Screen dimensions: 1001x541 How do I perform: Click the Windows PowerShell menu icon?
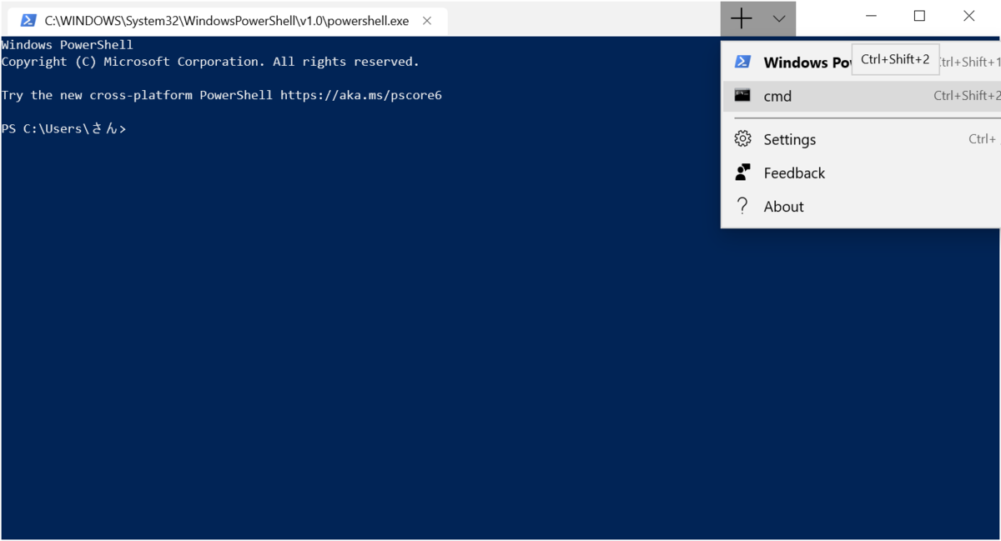[x=742, y=62]
